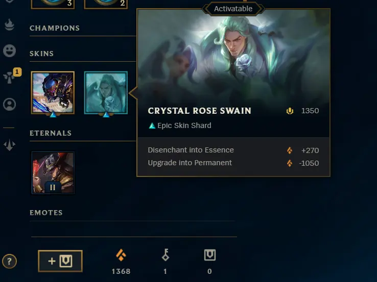This screenshot has width=377, height=282.
Task: Click the summoner profile icon in sidebar
Action: click(x=9, y=105)
